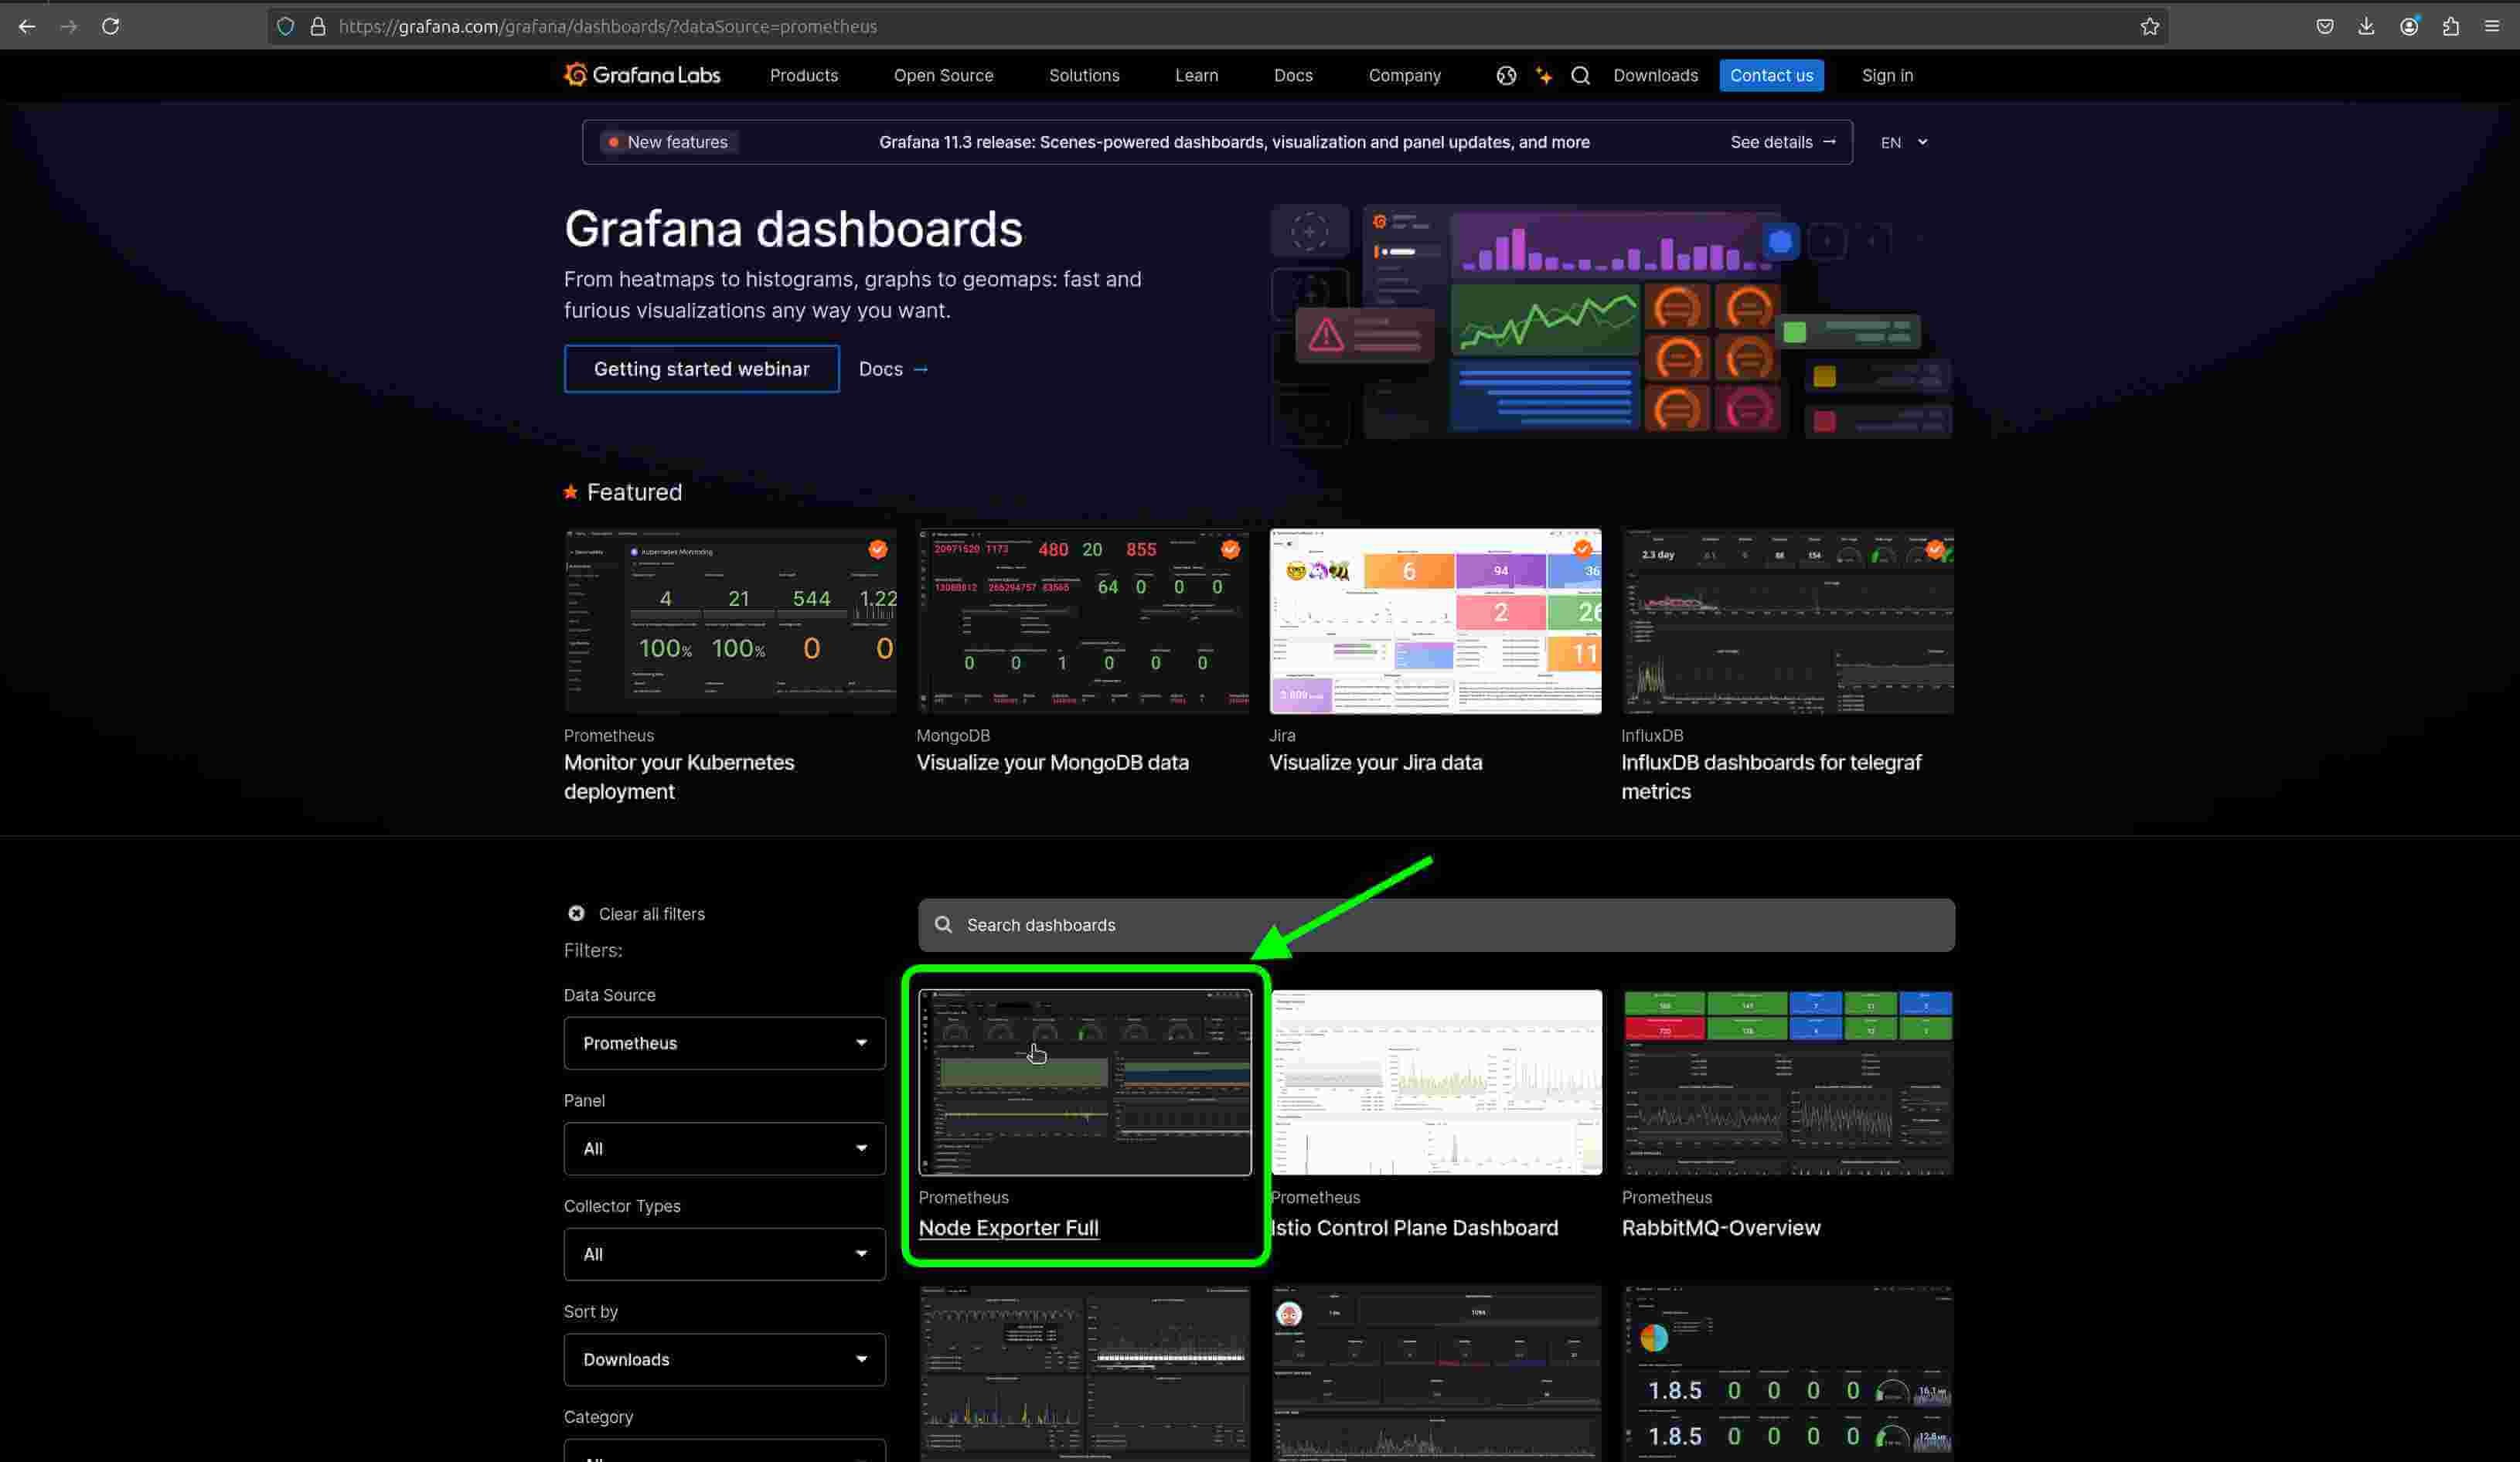Click the Getting started webinar button

[701, 369]
